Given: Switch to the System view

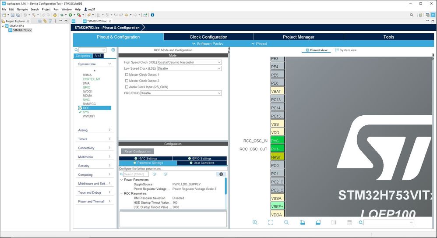Looking at the screenshot, I should [346, 50].
